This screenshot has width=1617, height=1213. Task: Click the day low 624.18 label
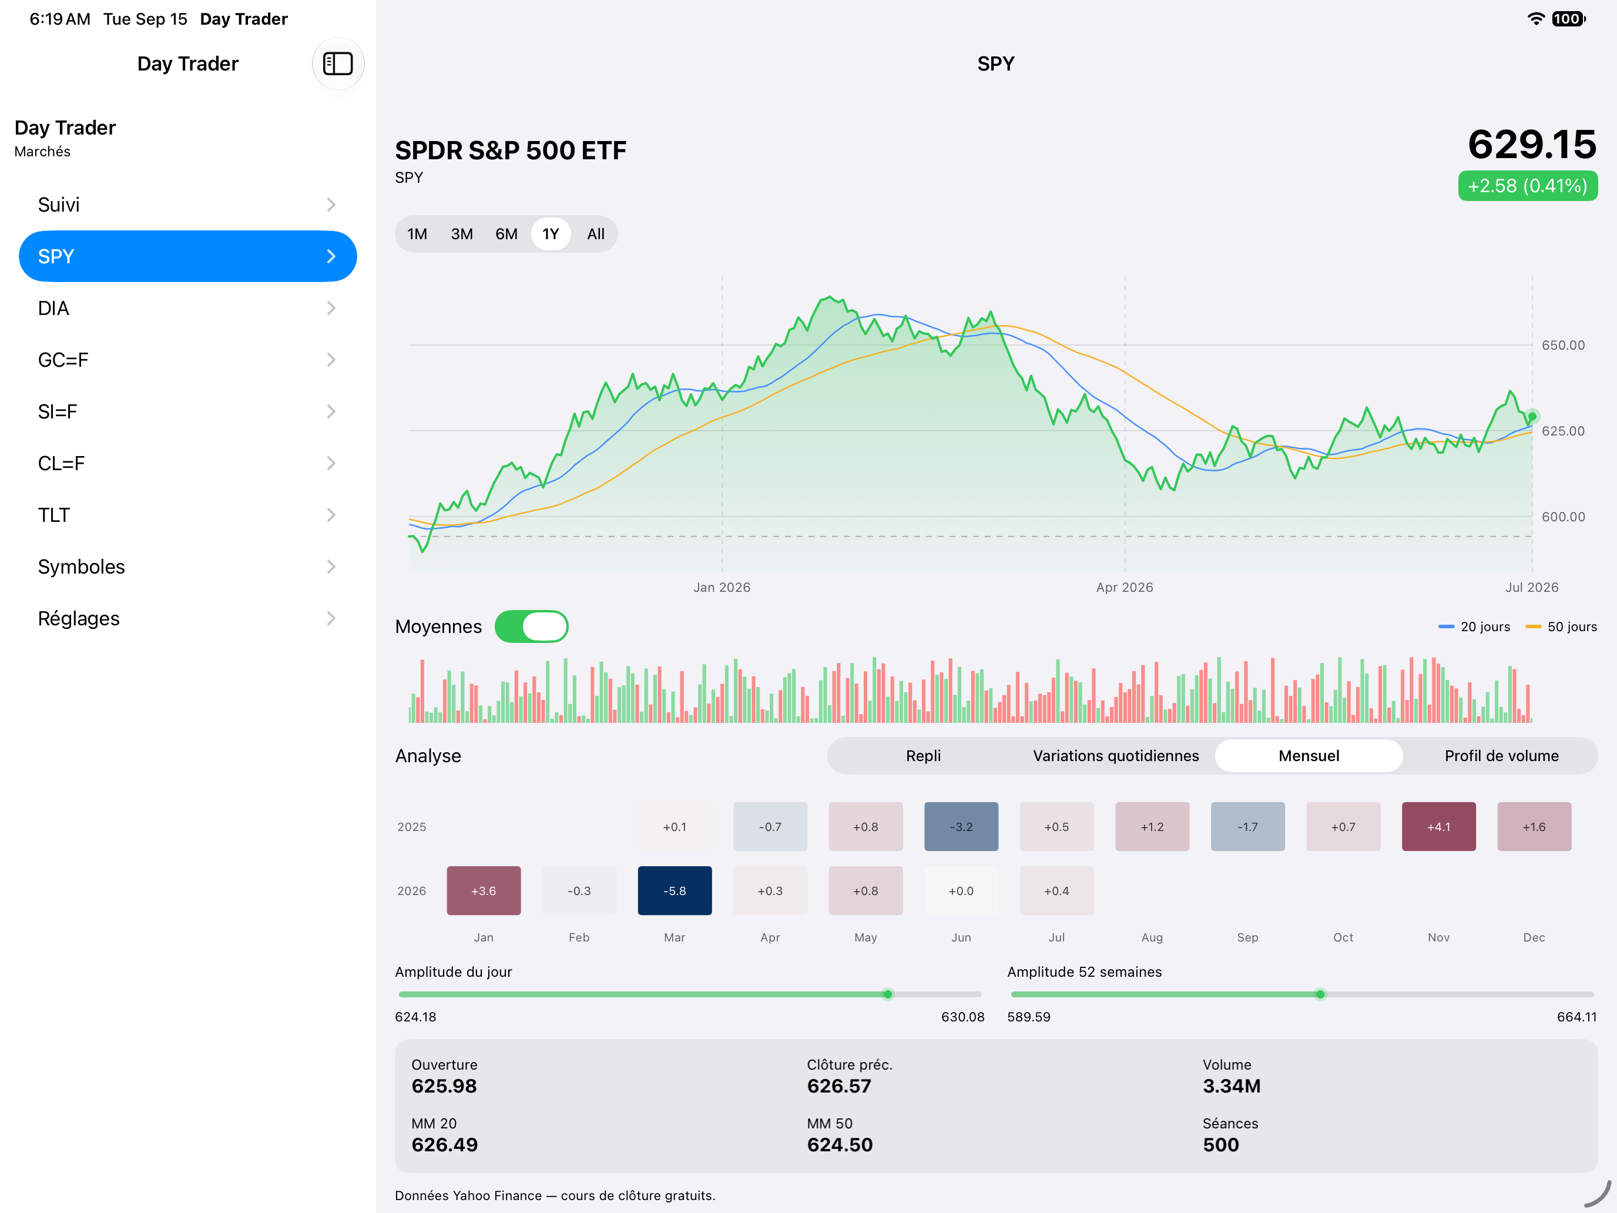tap(415, 1017)
